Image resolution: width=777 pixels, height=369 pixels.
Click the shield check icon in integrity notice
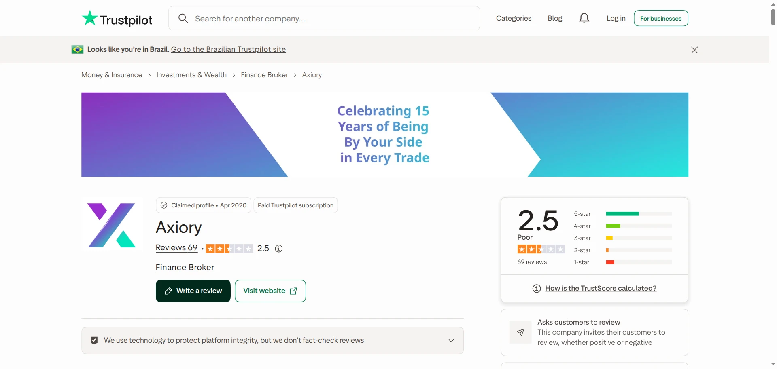94,341
